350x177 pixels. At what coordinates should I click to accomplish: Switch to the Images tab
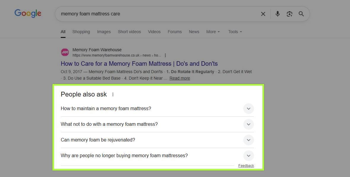pos(104,32)
